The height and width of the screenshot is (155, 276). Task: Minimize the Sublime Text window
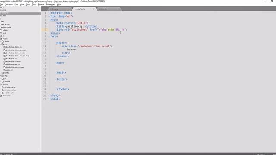pyautogui.click(x=265, y=1)
